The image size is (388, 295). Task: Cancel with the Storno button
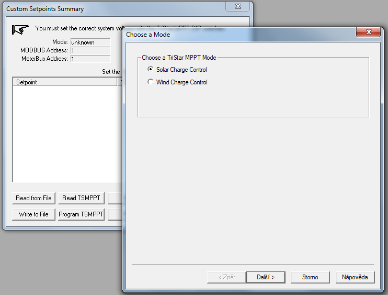[310, 277]
